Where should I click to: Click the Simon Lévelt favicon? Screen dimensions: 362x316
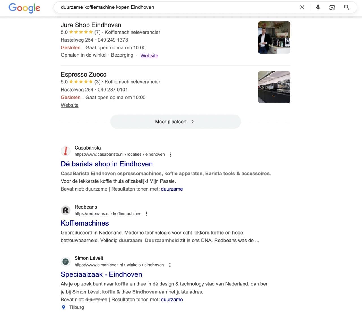(66, 261)
